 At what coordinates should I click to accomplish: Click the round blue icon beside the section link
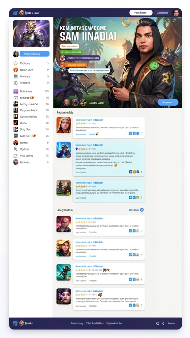[142, 210]
